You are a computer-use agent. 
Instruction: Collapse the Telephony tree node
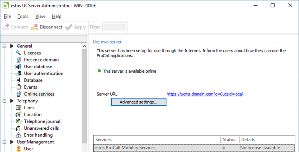(x=5, y=101)
